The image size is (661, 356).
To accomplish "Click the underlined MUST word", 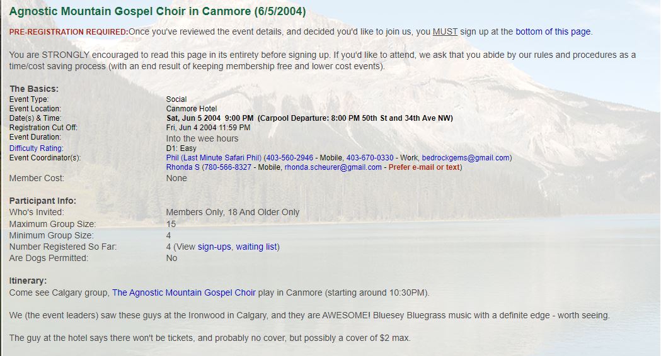I will (x=445, y=32).
